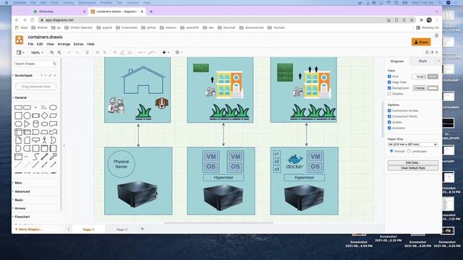Select the square shape in General palette

(18, 116)
